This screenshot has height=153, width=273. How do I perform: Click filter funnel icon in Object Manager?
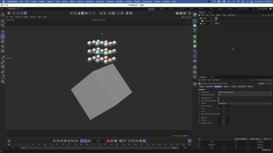click(x=269, y=15)
